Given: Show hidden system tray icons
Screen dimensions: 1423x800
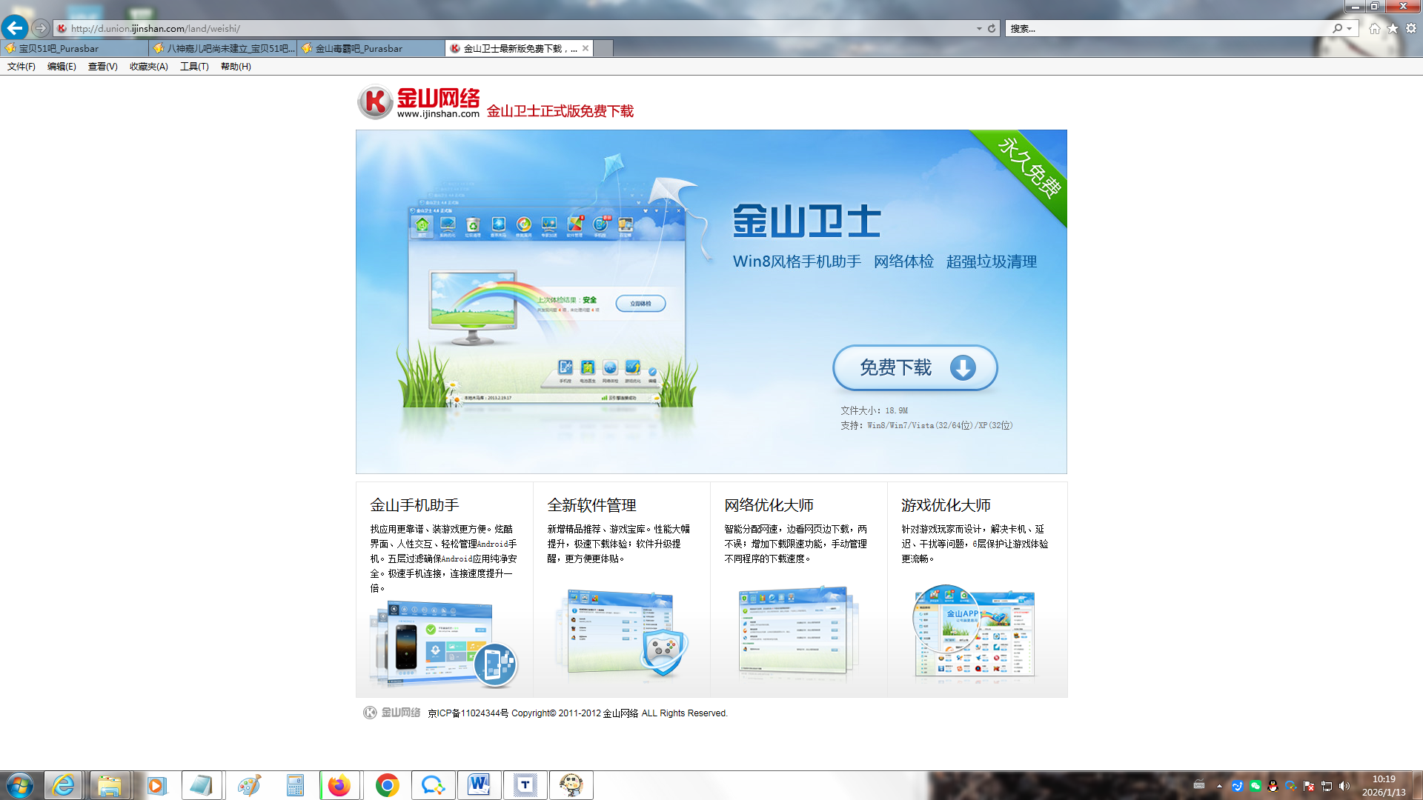Looking at the screenshot, I should [x=1219, y=786].
